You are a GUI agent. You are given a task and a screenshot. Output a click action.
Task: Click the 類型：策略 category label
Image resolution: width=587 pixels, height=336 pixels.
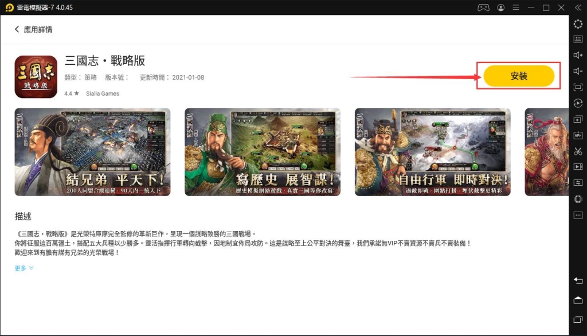(80, 77)
